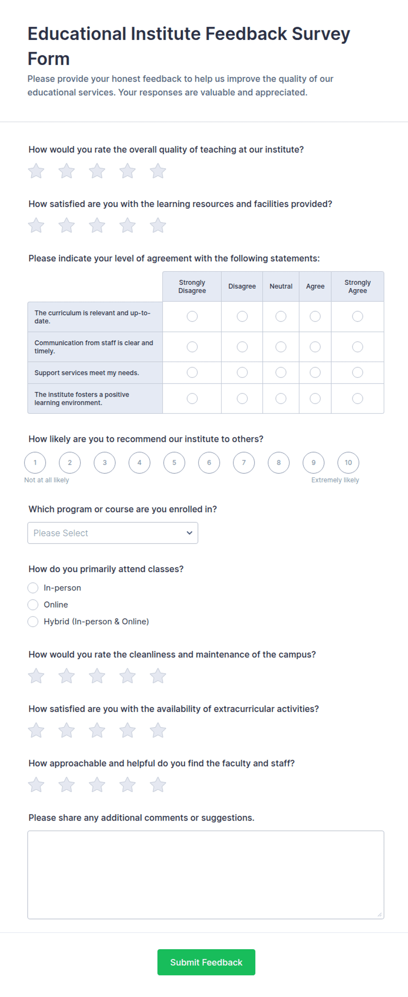Choose 10 on the recommendation scale

point(348,463)
